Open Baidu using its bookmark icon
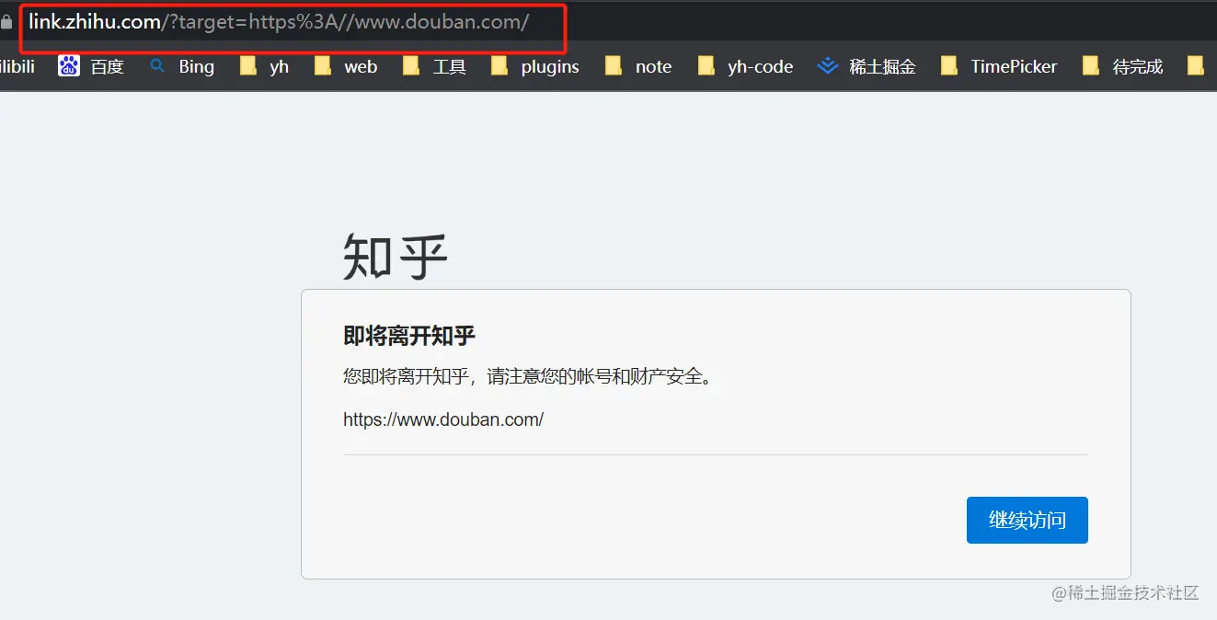Image resolution: width=1217 pixels, height=620 pixels. point(68,65)
